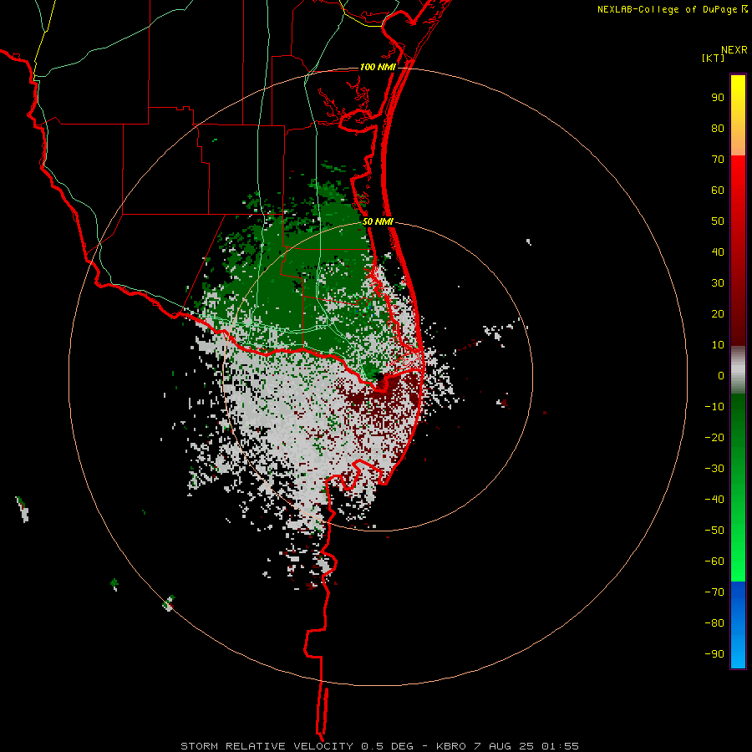The width and height of the screenshot is (752, 752).
Task: Click the -70 value on the velocity scale
Action: click(x=714, y=592)
